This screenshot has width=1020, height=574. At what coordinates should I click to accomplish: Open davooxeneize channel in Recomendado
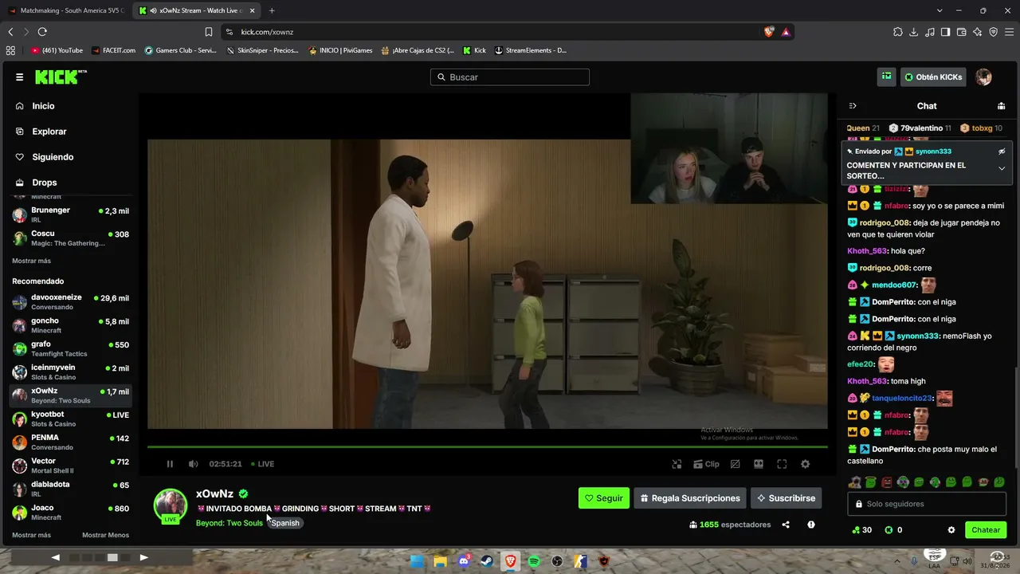coord(70,302)
